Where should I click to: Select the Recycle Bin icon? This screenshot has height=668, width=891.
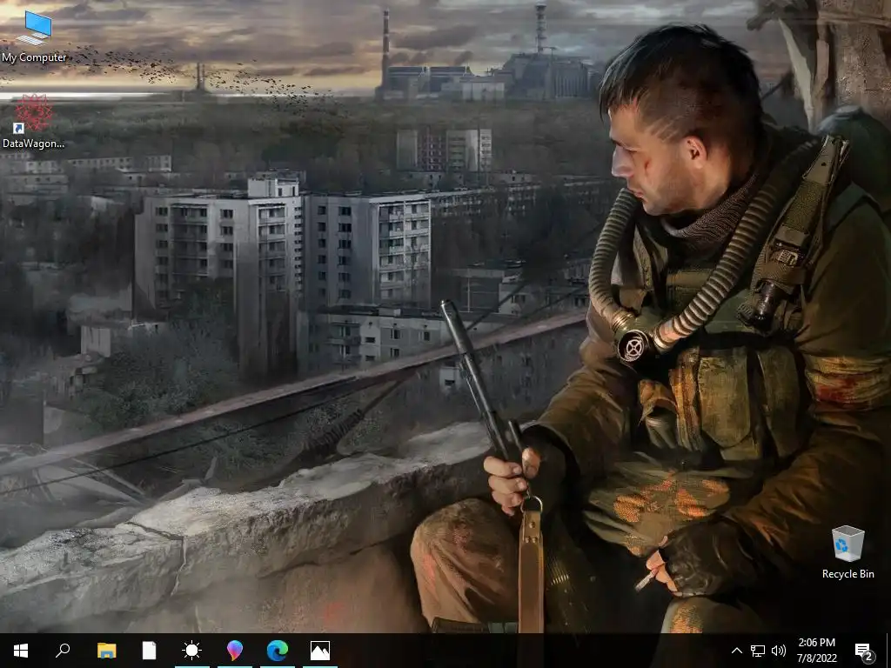pos(847,552)
